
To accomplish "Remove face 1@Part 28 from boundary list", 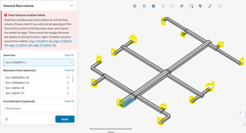I will tap(68, 88).
